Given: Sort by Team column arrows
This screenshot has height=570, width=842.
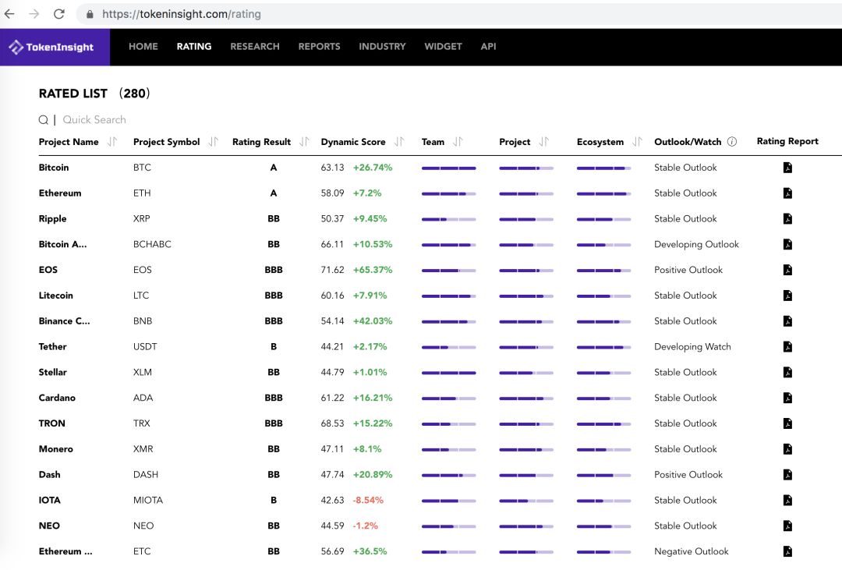Looking at the screenshot, I should [458, 142].
